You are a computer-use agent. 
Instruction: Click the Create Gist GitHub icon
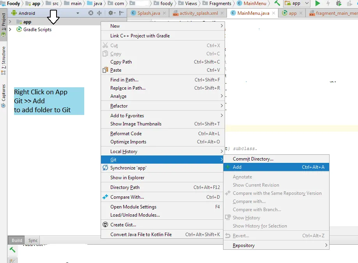click(x=105, y=225)
